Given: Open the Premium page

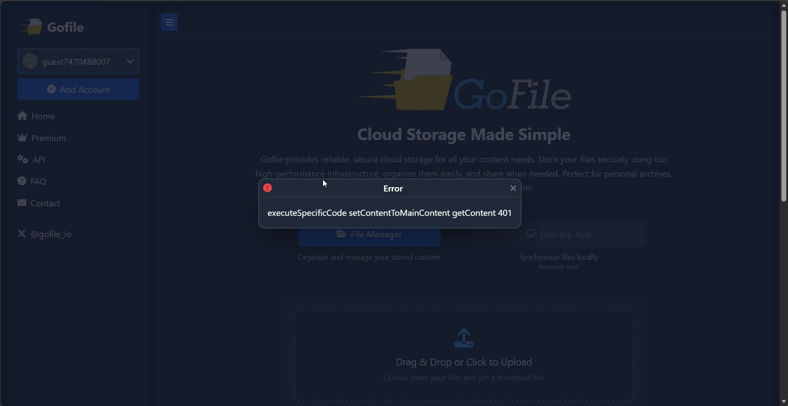Looking at the screenshot, I should (42, 138).
